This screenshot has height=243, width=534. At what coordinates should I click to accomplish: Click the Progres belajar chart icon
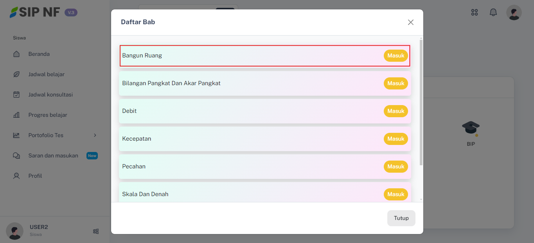(16, 115)
